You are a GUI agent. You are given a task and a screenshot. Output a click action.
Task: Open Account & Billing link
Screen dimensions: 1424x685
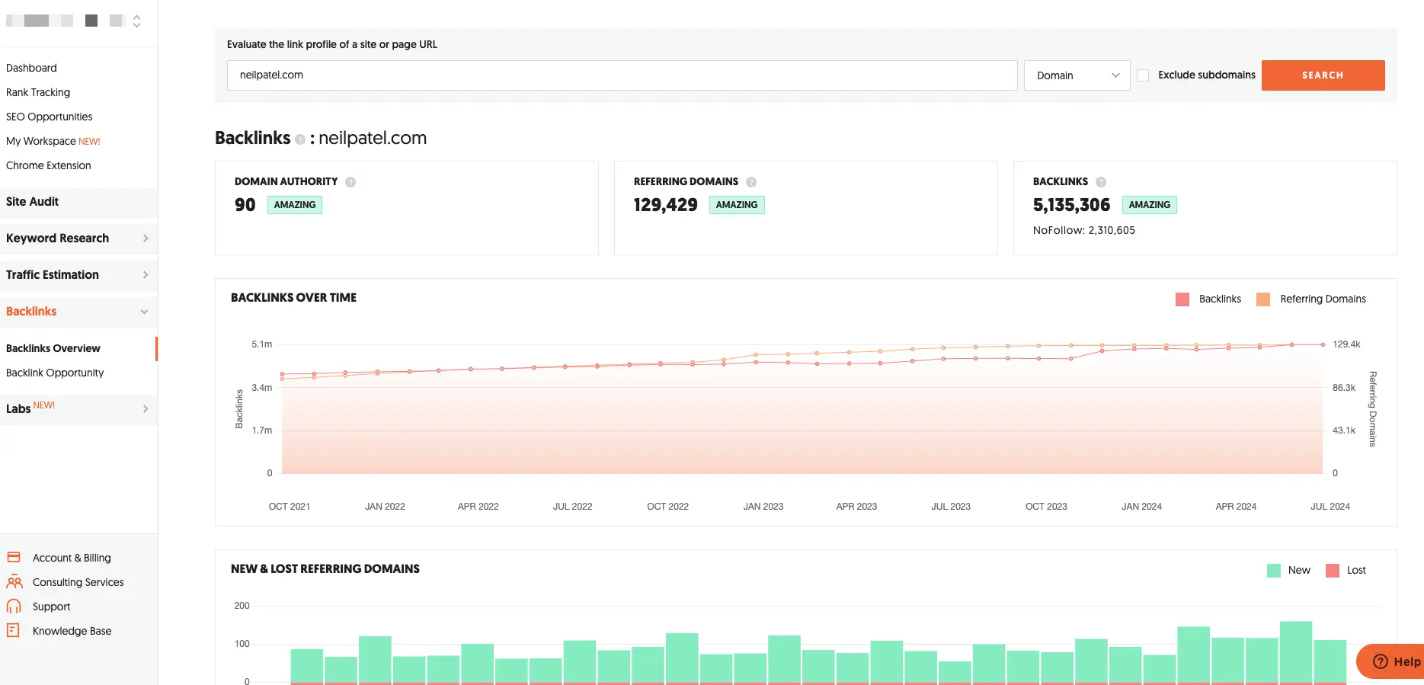click(x=72, y=558)
